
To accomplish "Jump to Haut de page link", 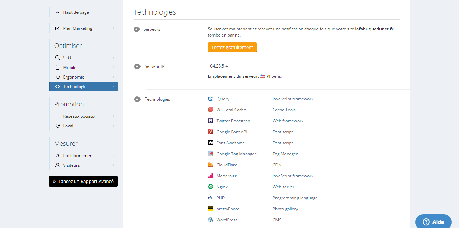I will (x=76, y=12).
